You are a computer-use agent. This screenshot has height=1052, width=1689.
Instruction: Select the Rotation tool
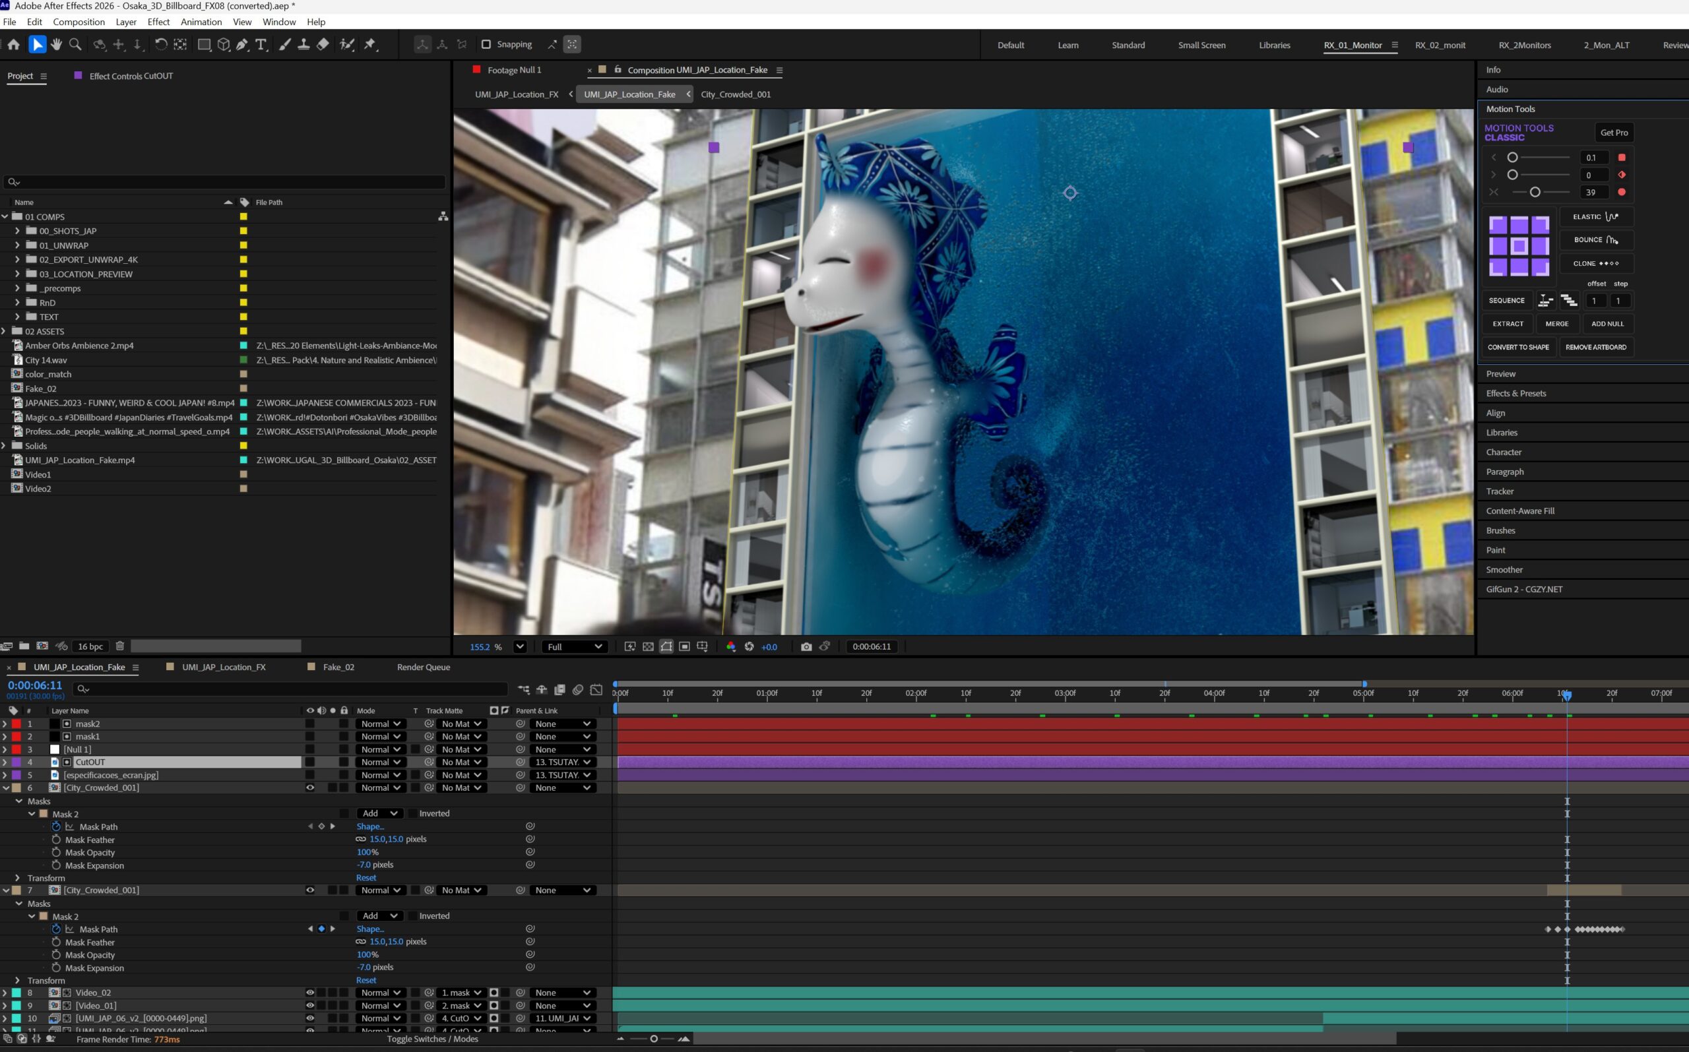tap(160, 45)
